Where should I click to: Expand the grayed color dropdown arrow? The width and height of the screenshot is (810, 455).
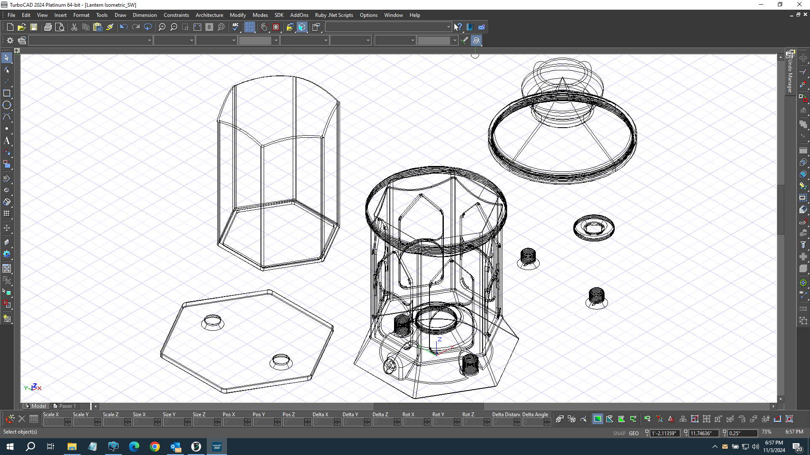[276, 40]
